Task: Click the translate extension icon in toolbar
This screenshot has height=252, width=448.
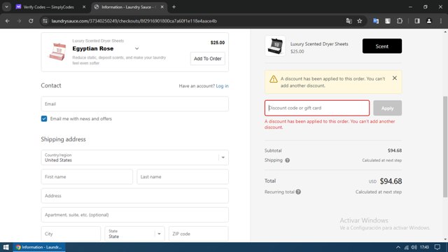Action: 376,21
